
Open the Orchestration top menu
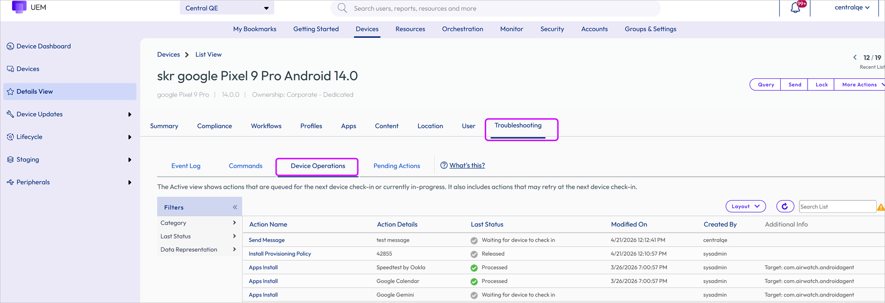click(463, 29)
